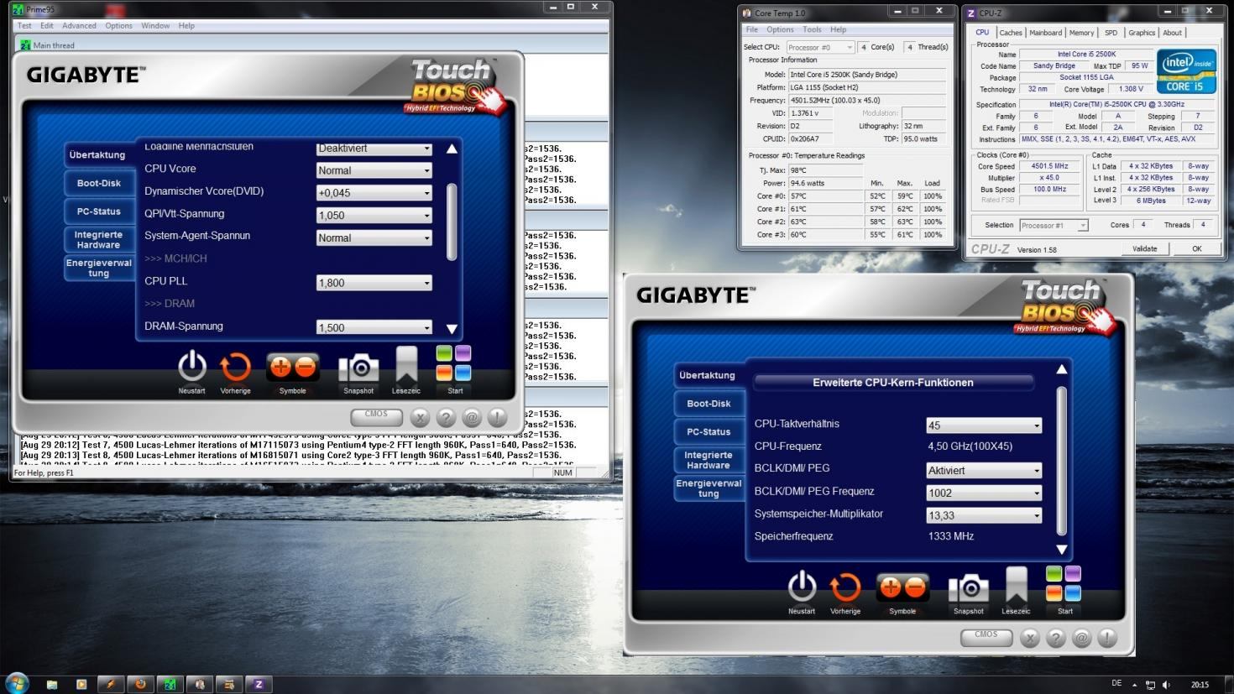Viewport: 1234px width, 694px height.
Task: Open QPI/Vtt-Spannung dropdown showing 1,050
Action: pos(374,216)
